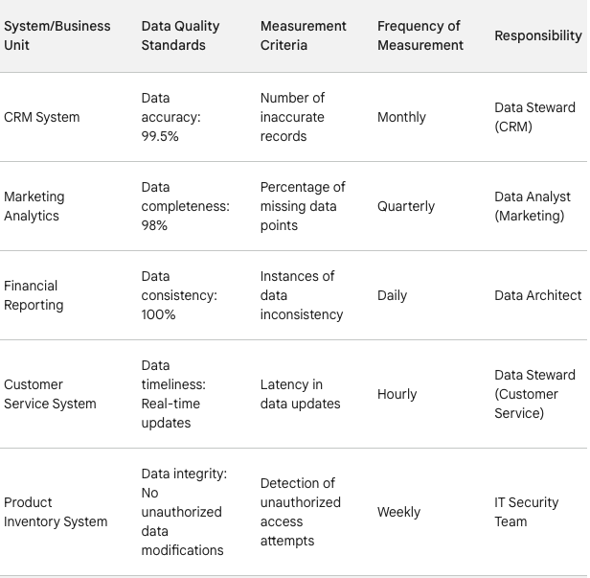This screenshot has width=590, height=578.
Task: Click the Data consistency 100% cell
Action: (179, 295)
